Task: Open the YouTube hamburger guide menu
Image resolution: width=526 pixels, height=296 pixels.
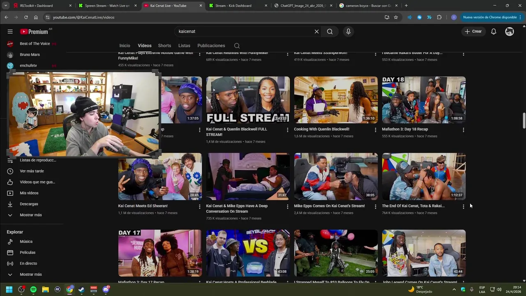Action: (10, 31)
